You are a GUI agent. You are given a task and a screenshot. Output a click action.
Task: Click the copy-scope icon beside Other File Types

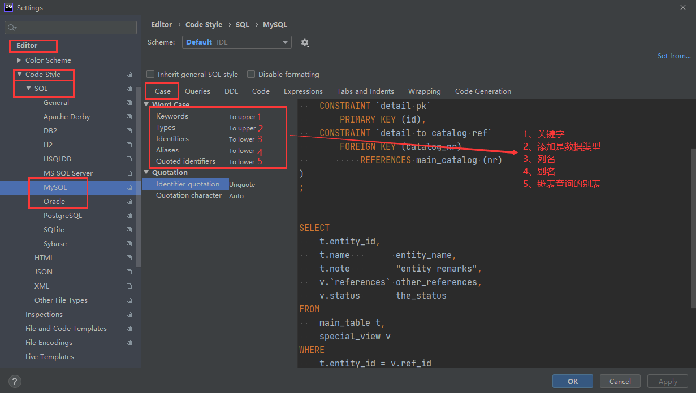[129, 300]
